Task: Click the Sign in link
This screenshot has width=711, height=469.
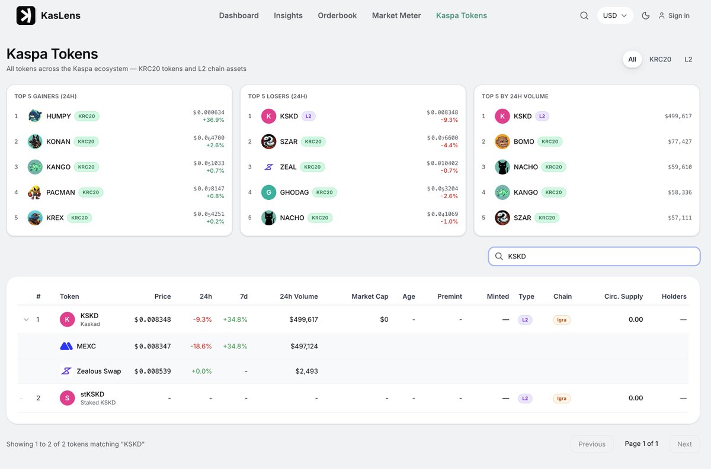Action: click(674, 15)
